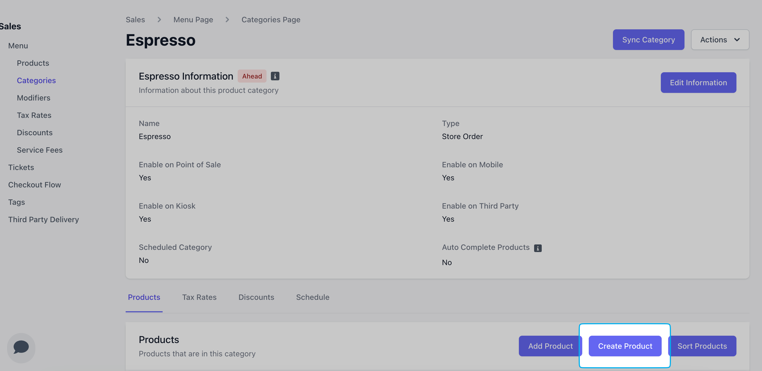The width and height of the screenshot is (762, 371).
Task: Click Create Product button
Action: pyautogui.click(x=625, y=346)
